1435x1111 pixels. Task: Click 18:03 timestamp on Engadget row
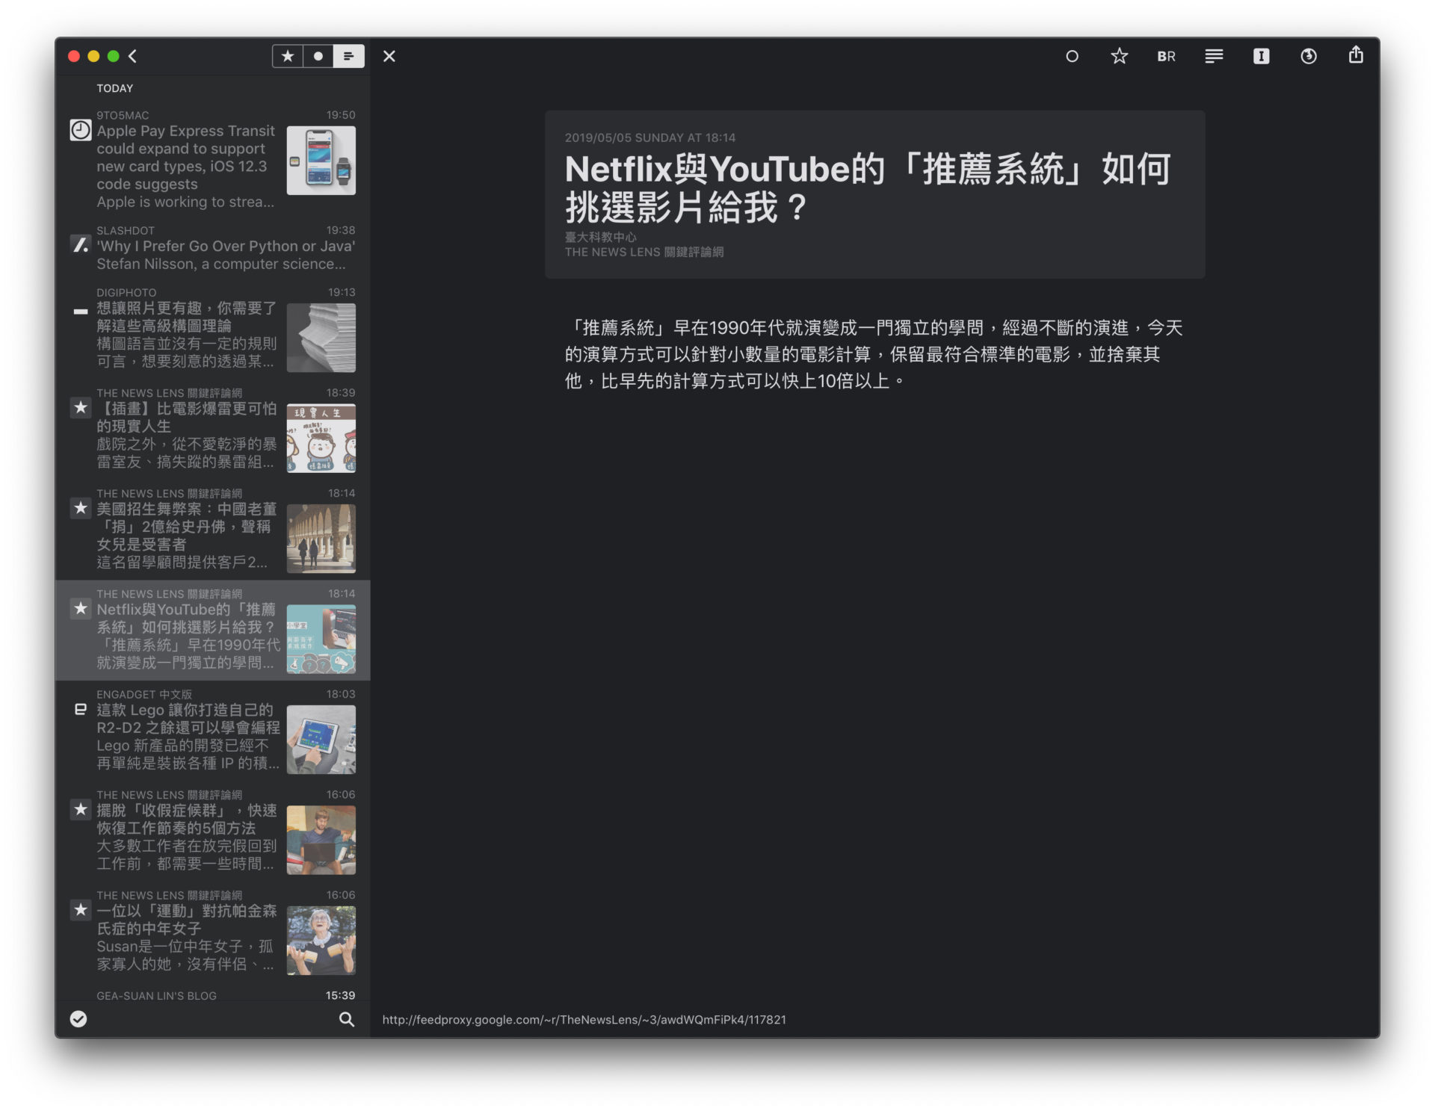point(341,694)
